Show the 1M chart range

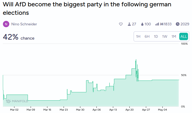coord(174,36)
